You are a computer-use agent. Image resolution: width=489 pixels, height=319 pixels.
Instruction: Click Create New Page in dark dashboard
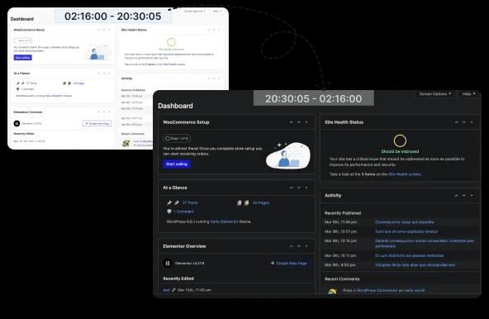pos(289,263)
